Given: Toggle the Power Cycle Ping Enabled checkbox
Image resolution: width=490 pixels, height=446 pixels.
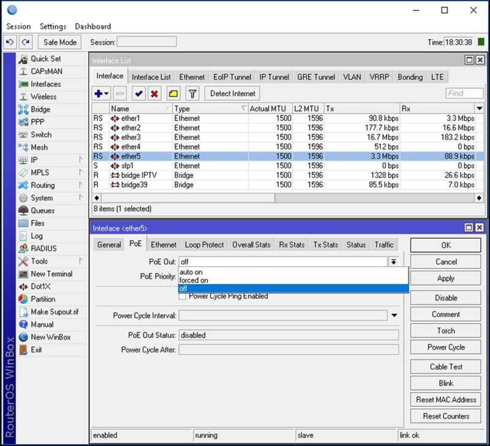Looking at the screenshot, I should pos(183,296).
